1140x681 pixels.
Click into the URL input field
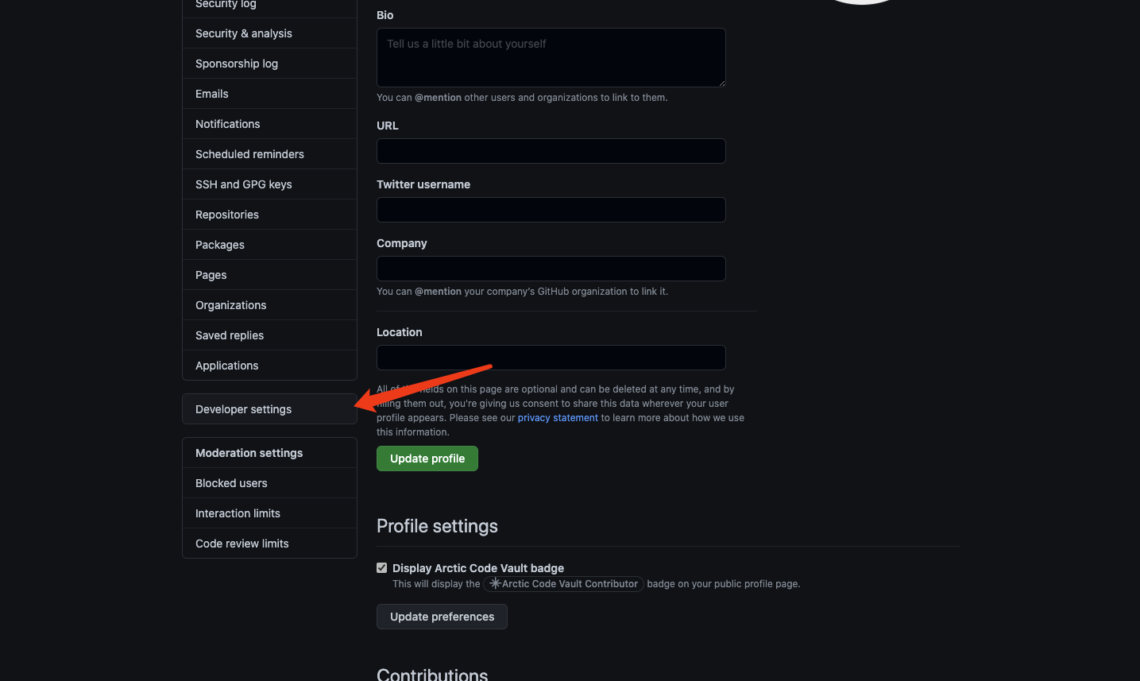tap(551, 151)
